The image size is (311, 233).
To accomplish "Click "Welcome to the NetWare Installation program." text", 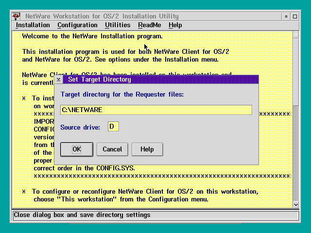I will pos(92,36).
